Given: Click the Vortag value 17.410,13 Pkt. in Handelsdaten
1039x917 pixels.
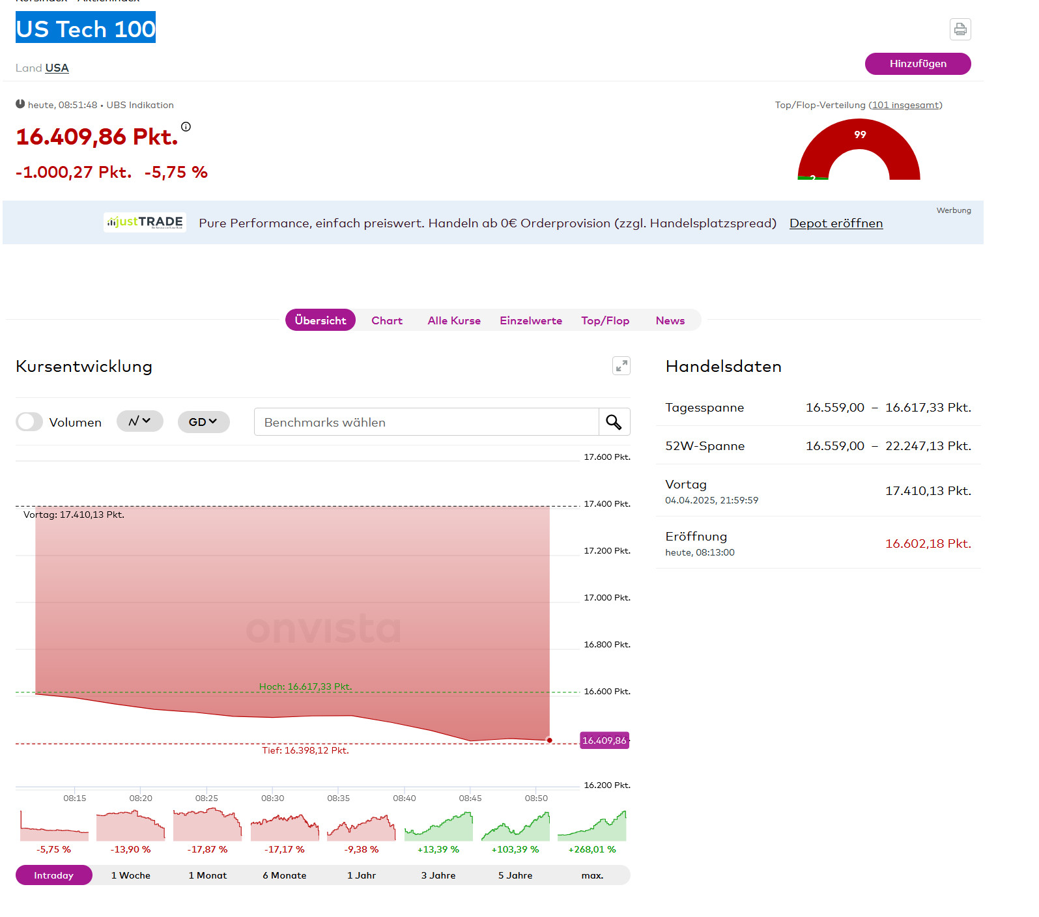Looking at the screenshot, I should tap(928, 490).
